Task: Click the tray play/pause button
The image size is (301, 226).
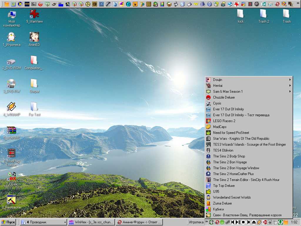Action: [x=238, y=222]
